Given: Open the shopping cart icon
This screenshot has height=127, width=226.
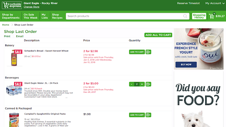Looking at the screenshot, I should [x=212, y=16].
